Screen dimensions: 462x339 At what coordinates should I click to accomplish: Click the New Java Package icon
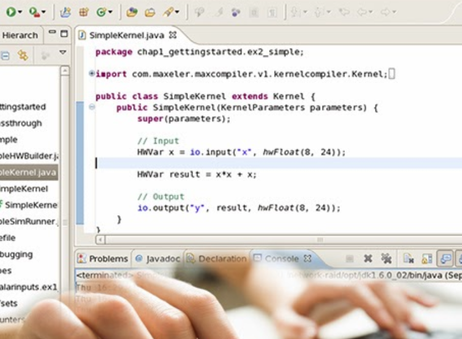(83, 11)
